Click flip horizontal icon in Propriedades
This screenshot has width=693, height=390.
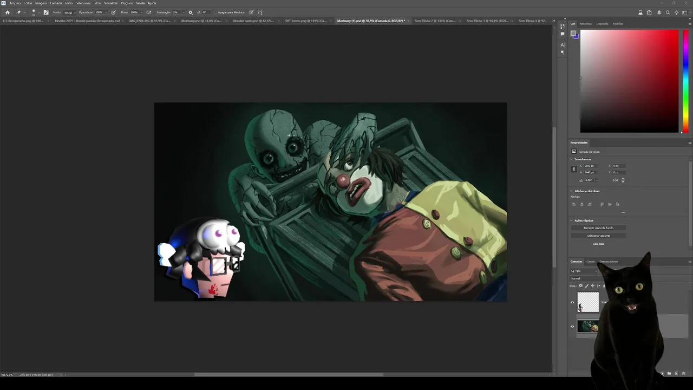(616, 180)
